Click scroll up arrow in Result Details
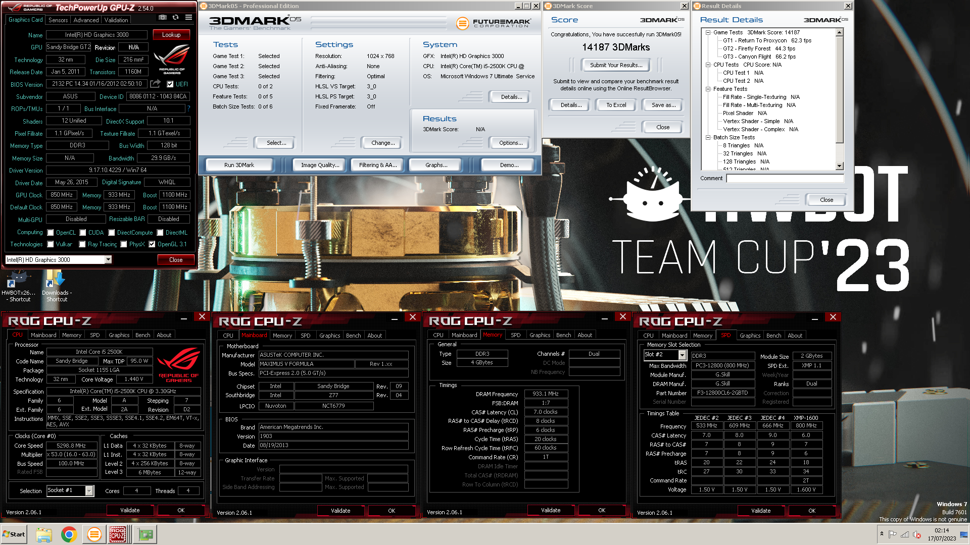970x545 pixels. [x=840, y=32]
